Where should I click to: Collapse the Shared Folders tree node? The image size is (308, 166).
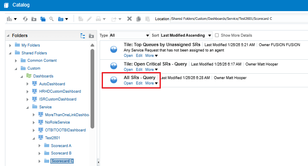10,53
